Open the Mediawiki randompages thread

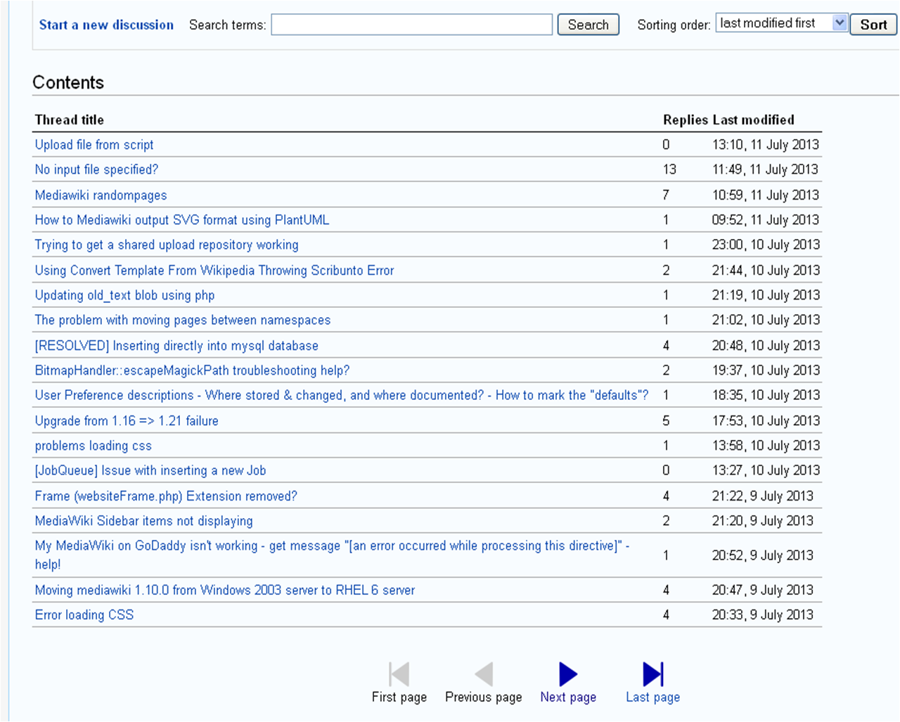click(x=101, y=195)
